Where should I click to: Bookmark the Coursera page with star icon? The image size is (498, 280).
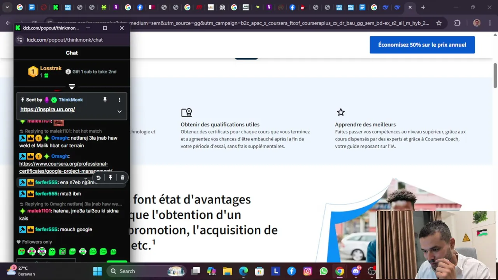[x=439, y=23]
